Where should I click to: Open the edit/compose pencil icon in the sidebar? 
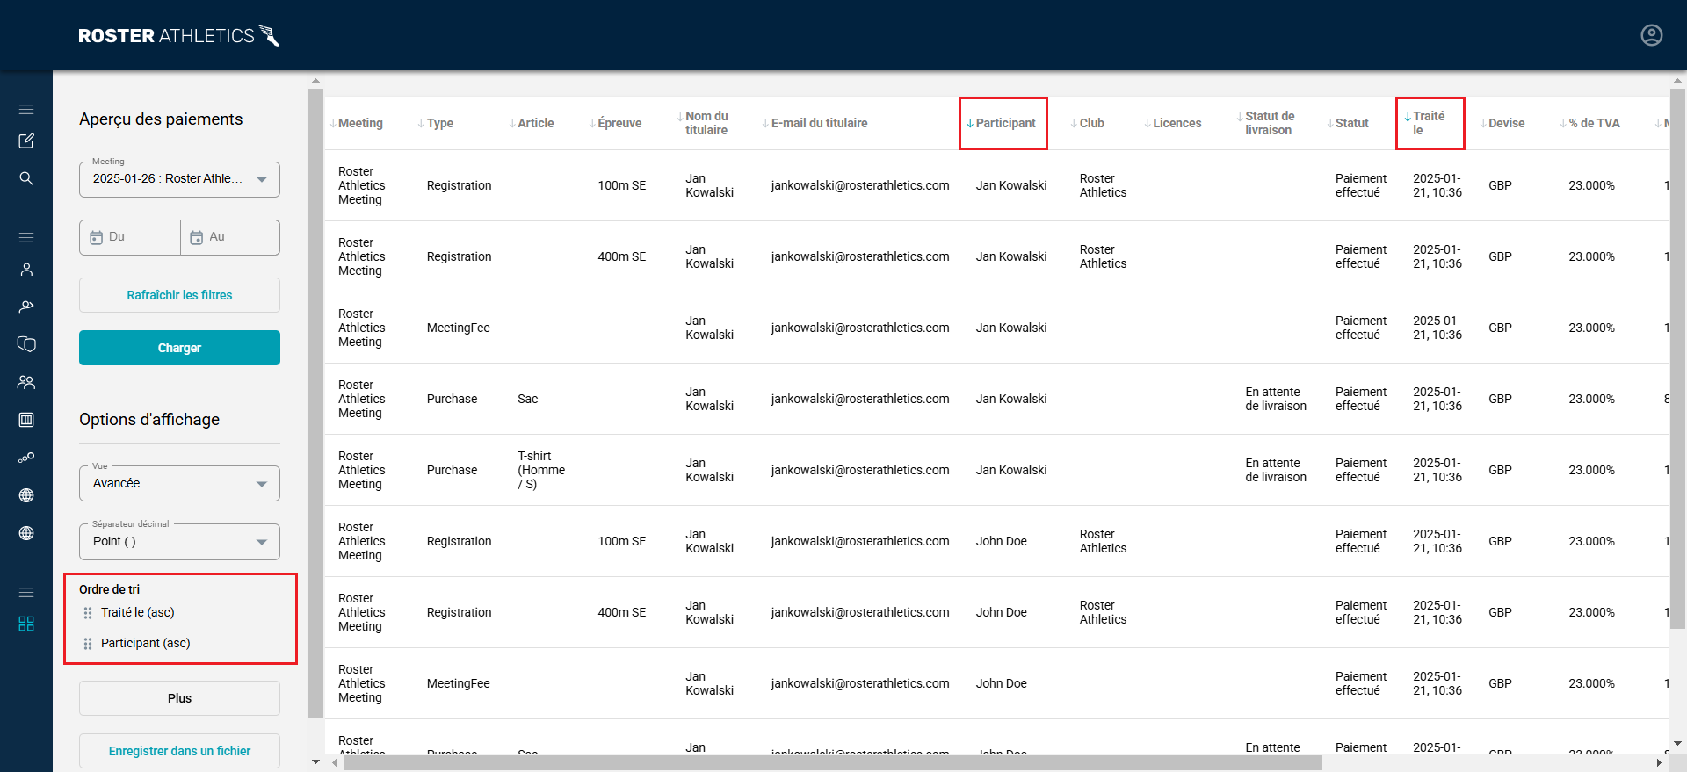point(26,141)
